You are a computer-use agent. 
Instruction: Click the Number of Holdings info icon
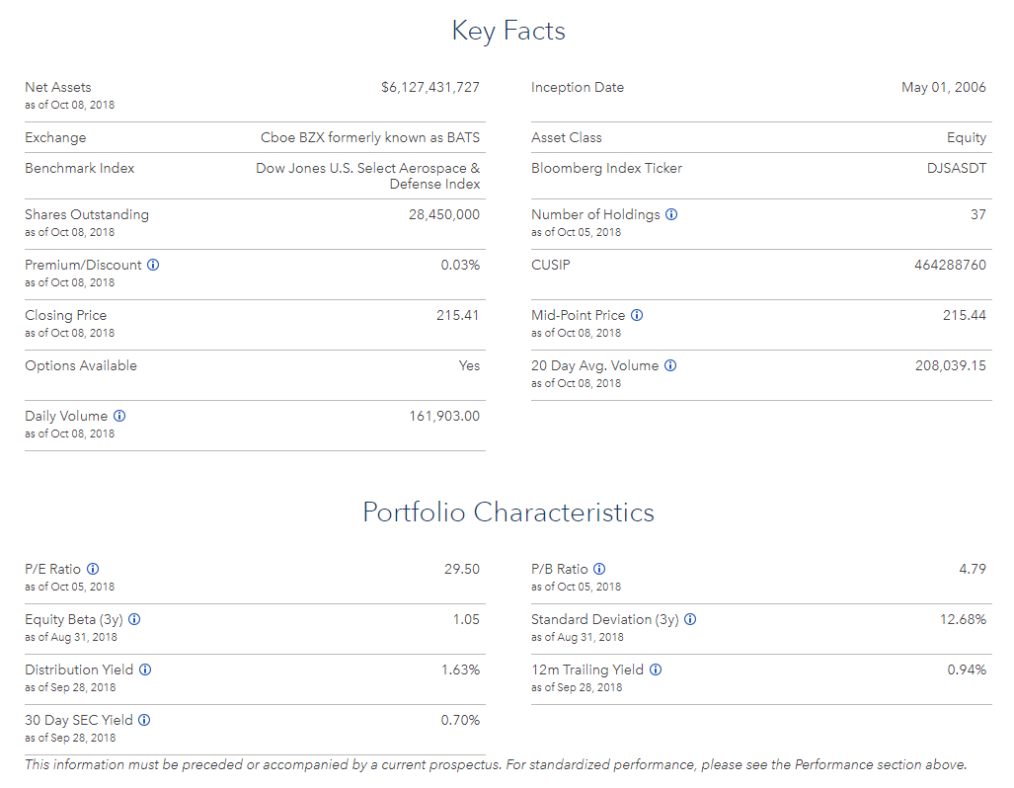(x=671, y=214)
